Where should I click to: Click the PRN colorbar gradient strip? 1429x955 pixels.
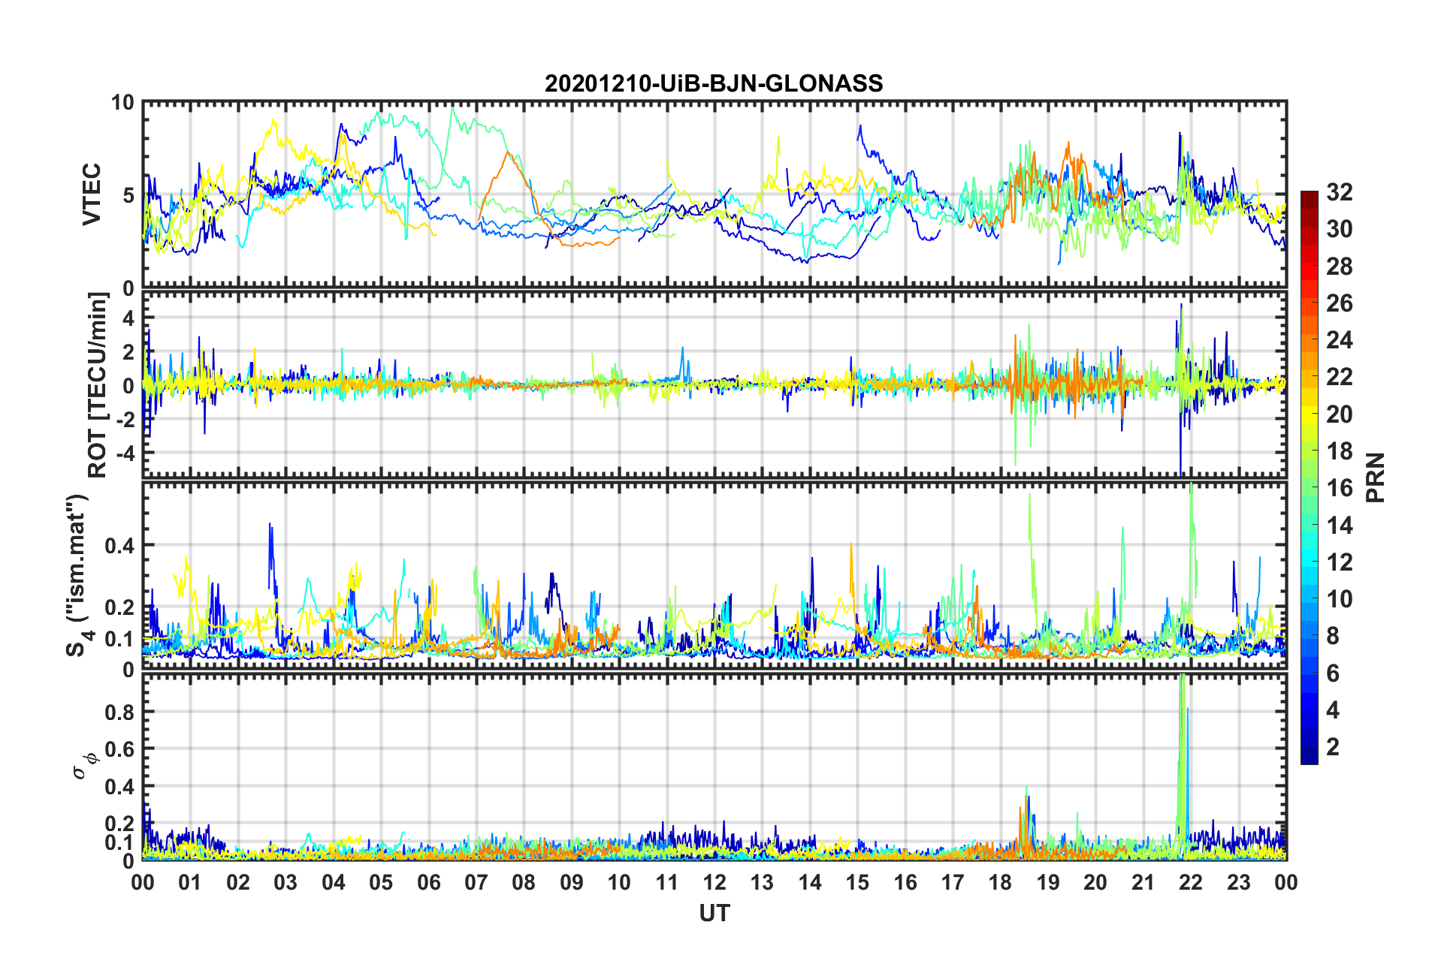tap(1310, 477)
